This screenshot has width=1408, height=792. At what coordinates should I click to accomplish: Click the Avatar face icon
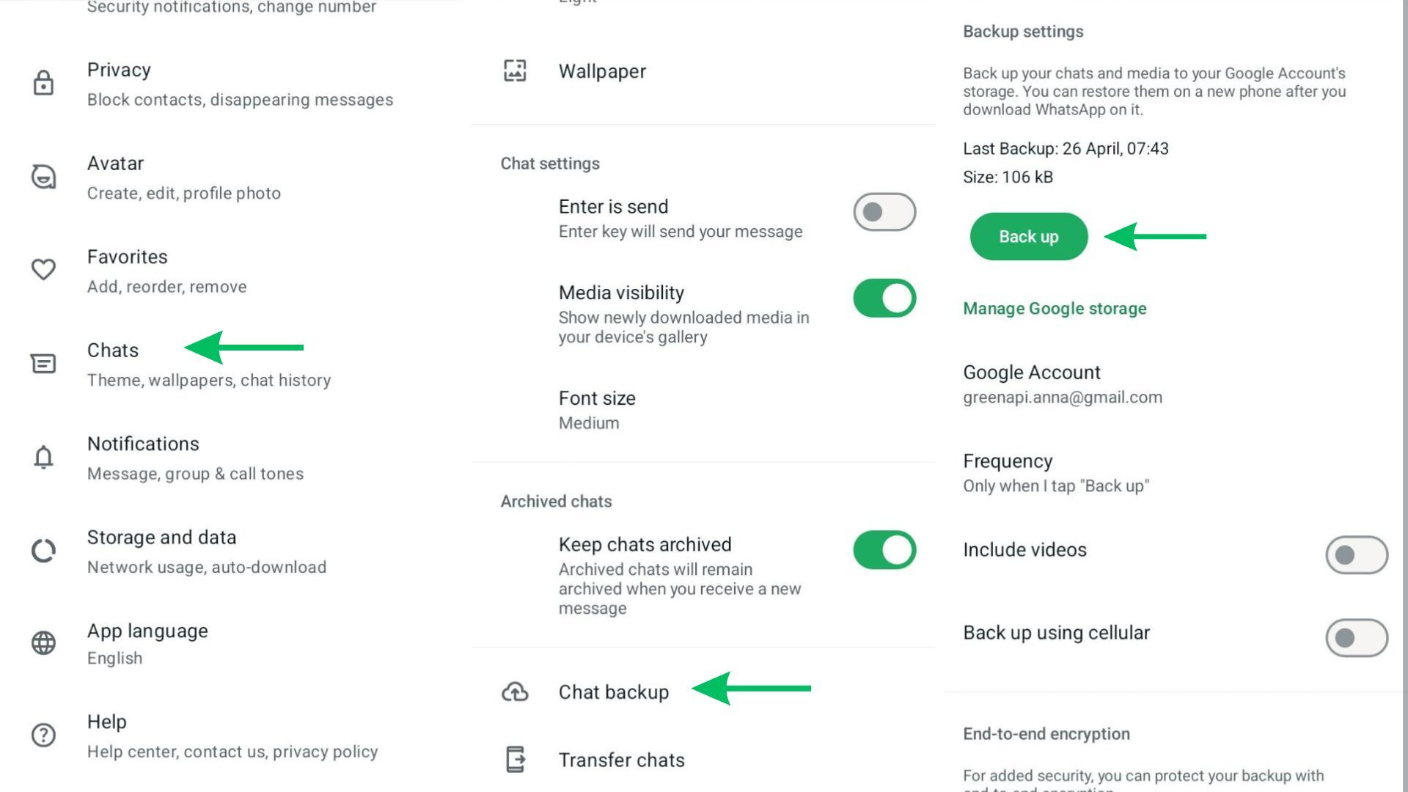coord(43,177)
